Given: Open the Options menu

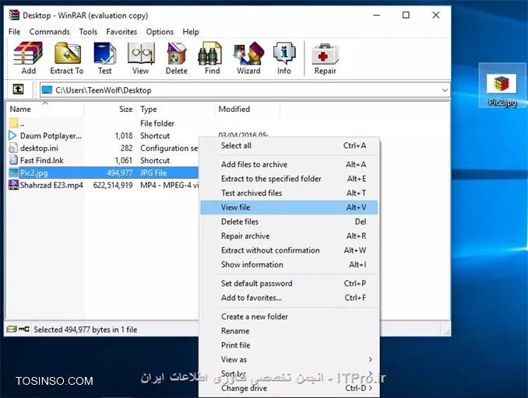Looking at the screenshot, I should 160,32.
